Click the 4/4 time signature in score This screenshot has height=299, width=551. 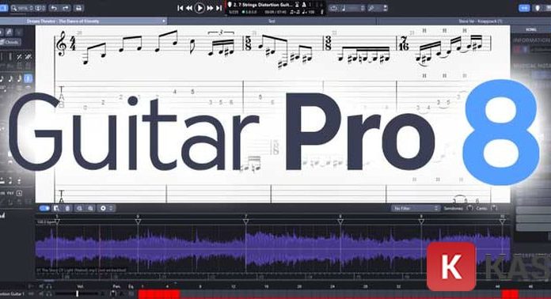click(73, 44)
